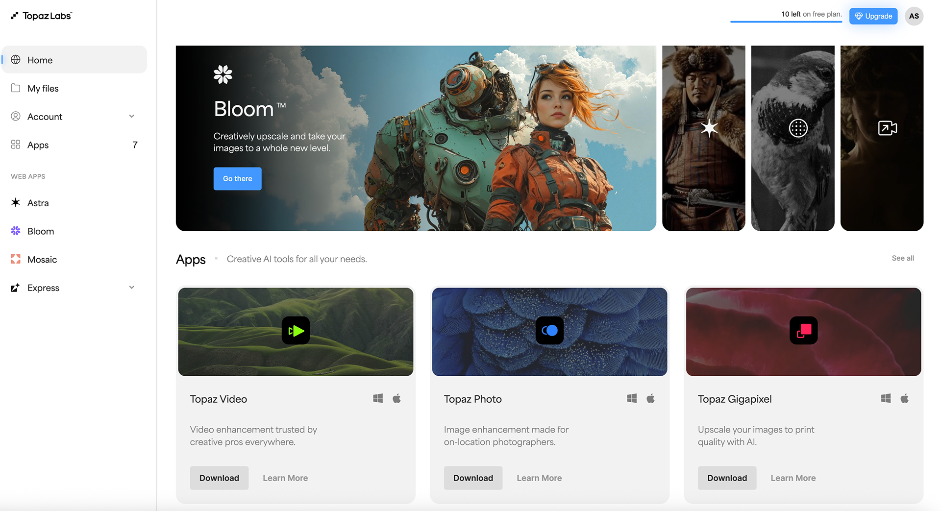This screenshot has height=511, width=941.
Task: Click the '10 left on free plan' text
Action: 812,14
